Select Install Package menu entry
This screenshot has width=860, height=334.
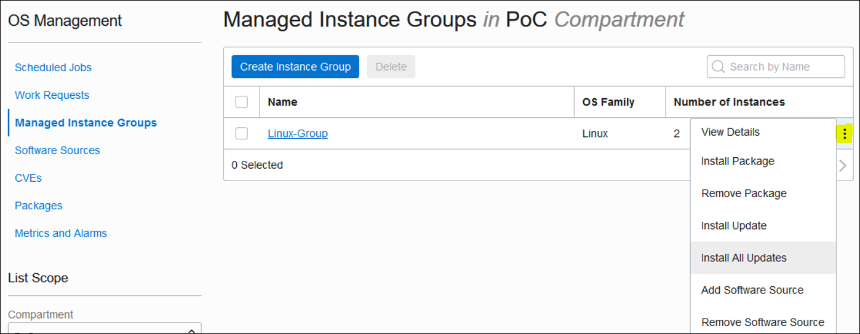(x=738, y=161)
